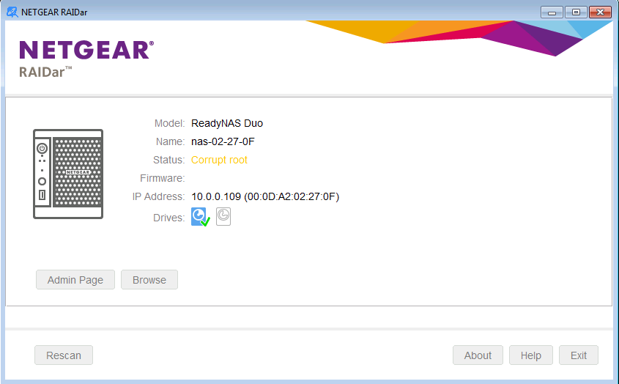Browse the NAS shares
This screenshot has height=384, width=619.
click(x=149, y=280)
